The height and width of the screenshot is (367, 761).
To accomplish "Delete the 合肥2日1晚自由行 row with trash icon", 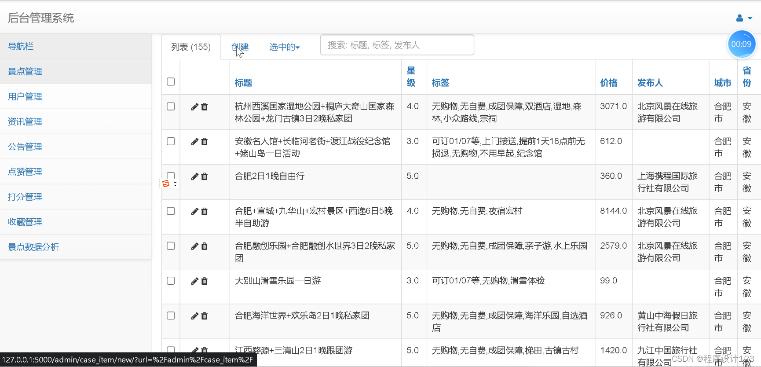I will [x=205, y=176].
